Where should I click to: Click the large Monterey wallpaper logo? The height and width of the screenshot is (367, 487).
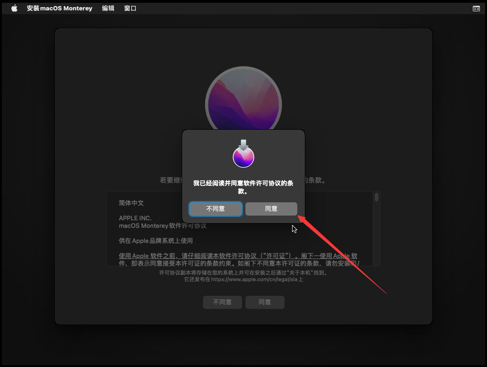243,99
